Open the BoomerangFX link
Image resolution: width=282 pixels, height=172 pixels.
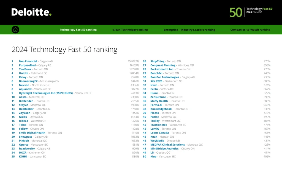click(x=28, y=81)
